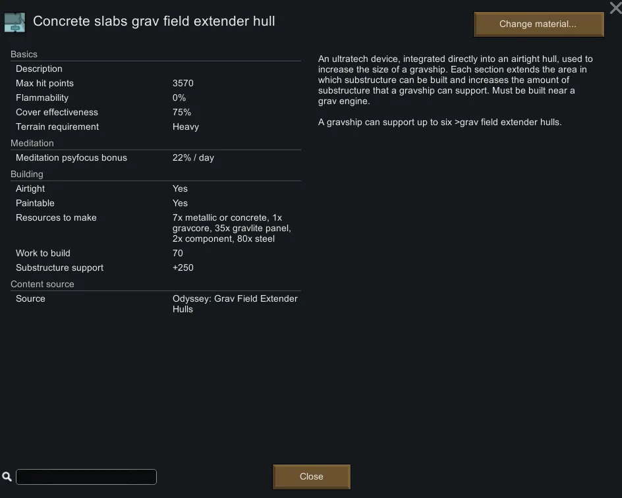Screen dimensions: 622x498
Task: Click the Odyssey source value text
Action: pyautogui.click(x=235, y=304)
